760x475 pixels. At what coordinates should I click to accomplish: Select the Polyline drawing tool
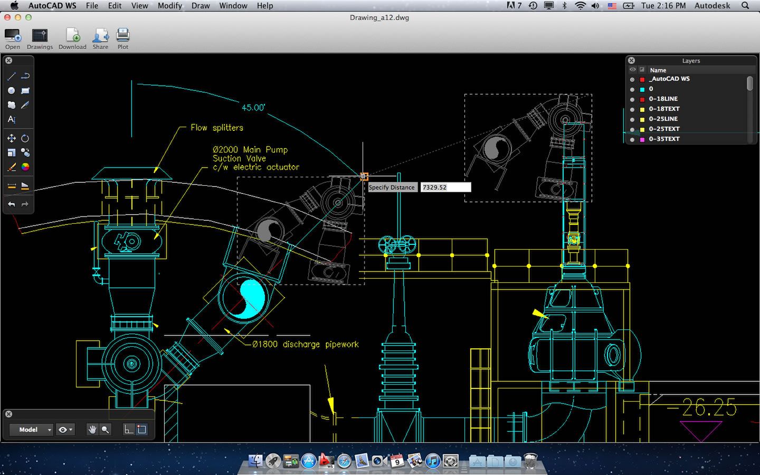pyautogui.click(x=25, y=76)
